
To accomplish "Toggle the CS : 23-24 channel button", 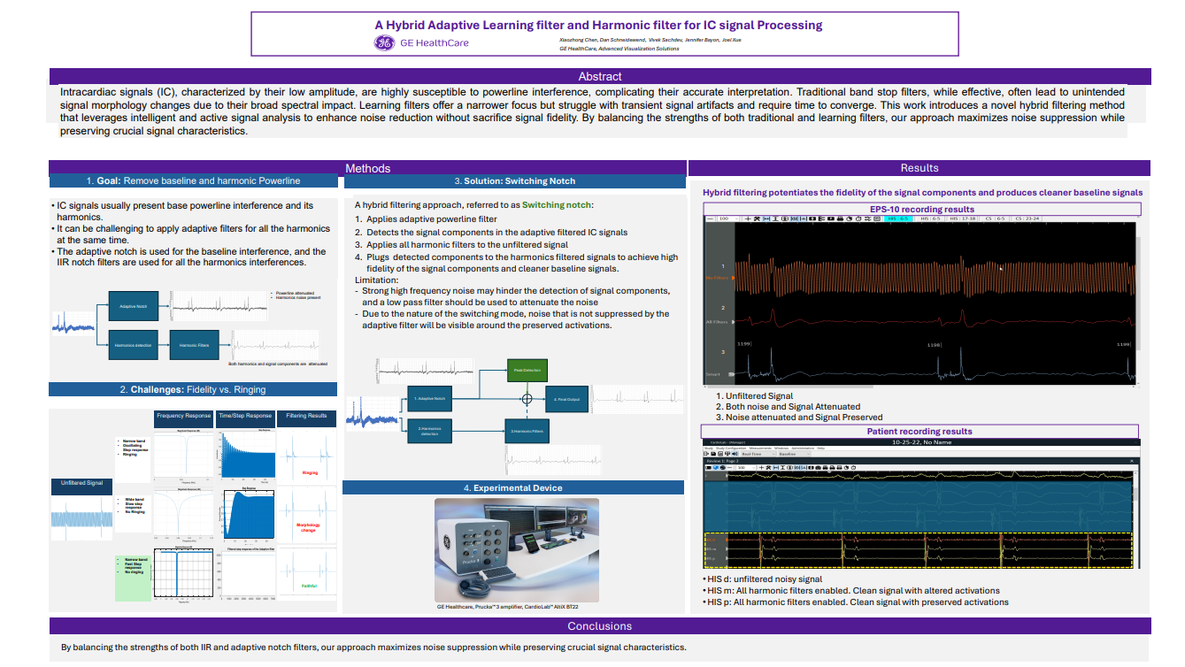I will click(x=1027, y=218).
